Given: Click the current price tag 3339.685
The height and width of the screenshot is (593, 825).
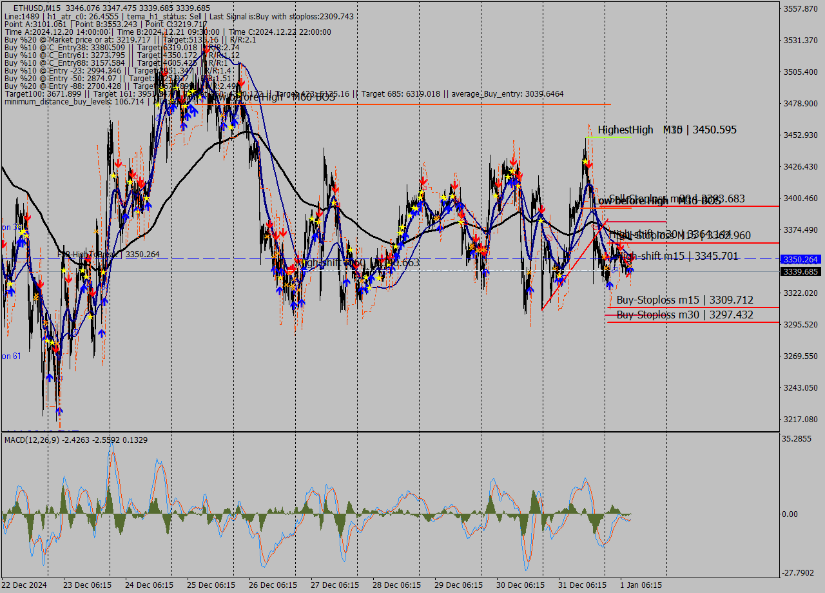Looking at the screenshot, I should (801, 272).
